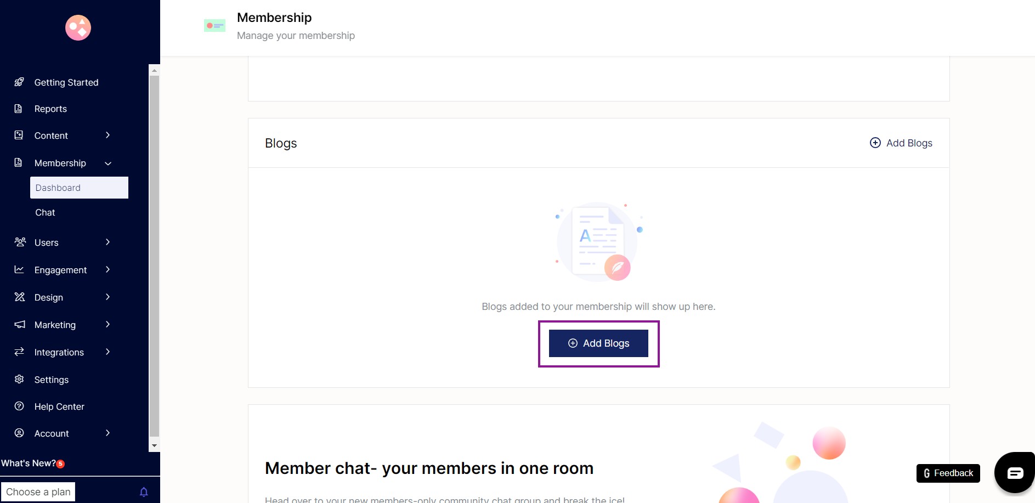Viewport: 1035px width, 503px height.
Task: Click the Choose a plan button
Action: pos(38,492)
